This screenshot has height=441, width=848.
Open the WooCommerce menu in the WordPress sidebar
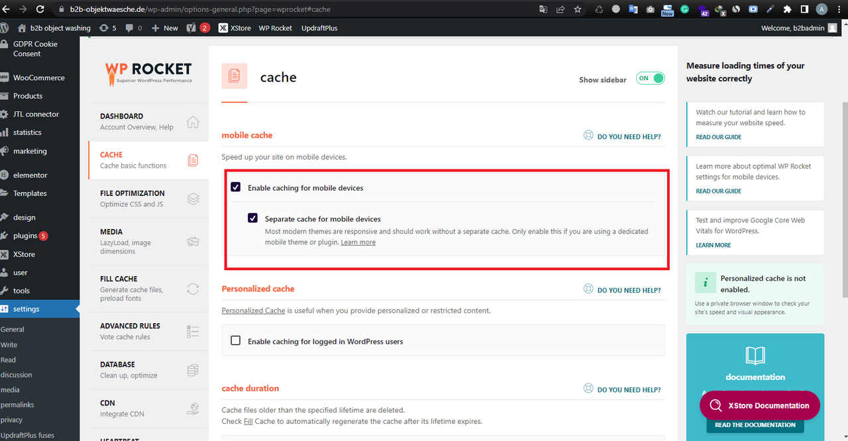40,77
